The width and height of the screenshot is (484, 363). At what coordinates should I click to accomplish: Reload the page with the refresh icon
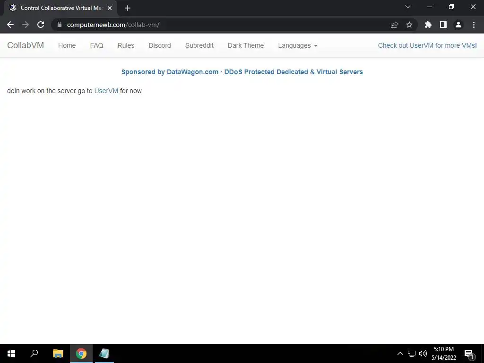pos(41,25)
